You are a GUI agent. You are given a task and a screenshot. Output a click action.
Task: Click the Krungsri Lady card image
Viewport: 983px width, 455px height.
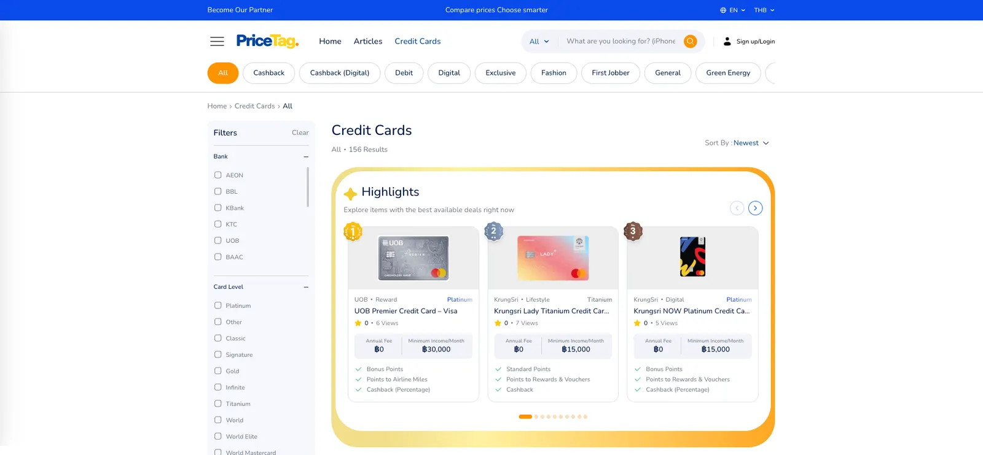click(553, 258)
